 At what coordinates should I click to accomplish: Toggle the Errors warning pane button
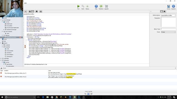88,94
